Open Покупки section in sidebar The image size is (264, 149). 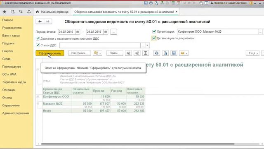pyautogui.click(x=8, y=51)
